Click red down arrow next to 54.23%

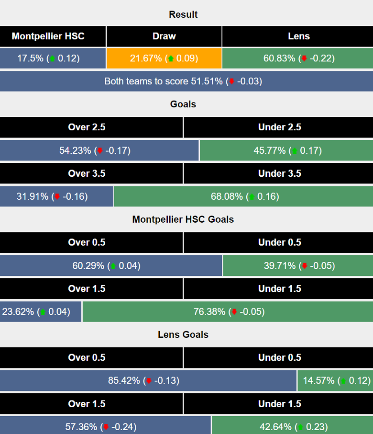100,151
